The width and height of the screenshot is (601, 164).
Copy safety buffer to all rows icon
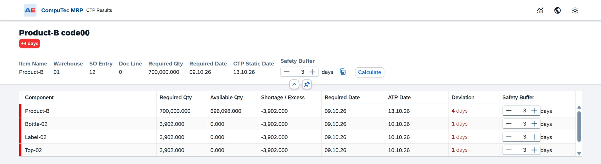pos(343,72)
